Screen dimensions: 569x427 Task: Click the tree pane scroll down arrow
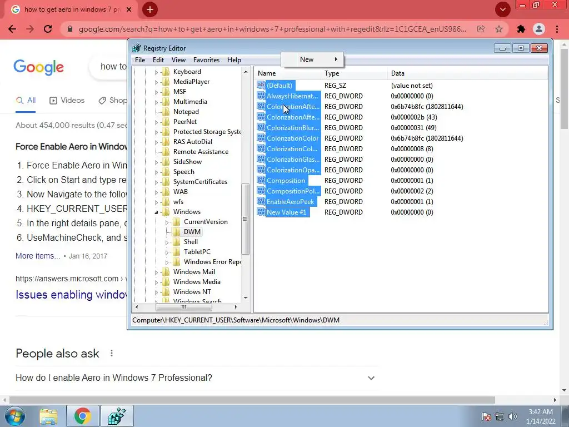click(x=246, y=298)
